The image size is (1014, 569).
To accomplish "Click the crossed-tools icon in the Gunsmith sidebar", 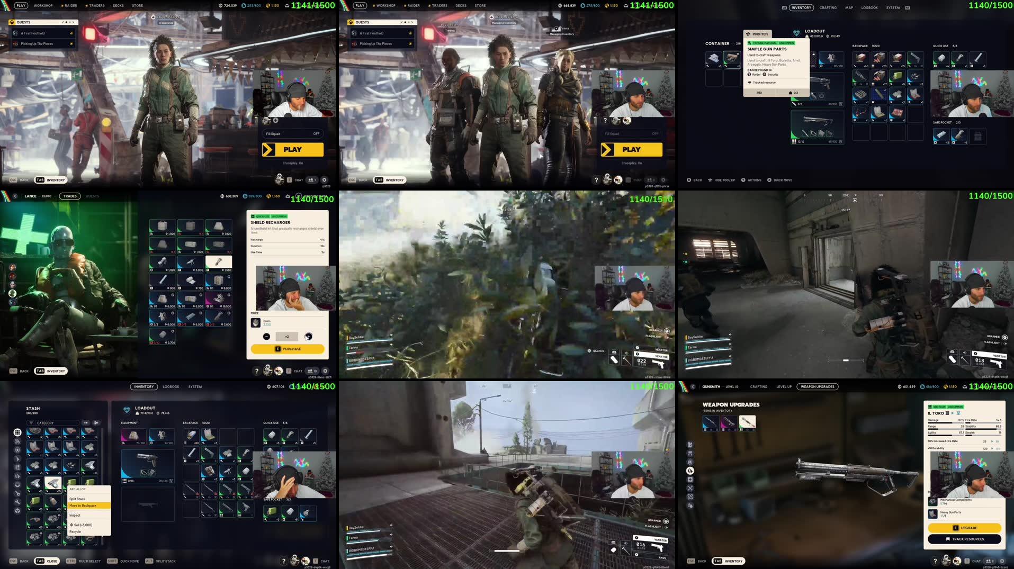I will 689,488.
